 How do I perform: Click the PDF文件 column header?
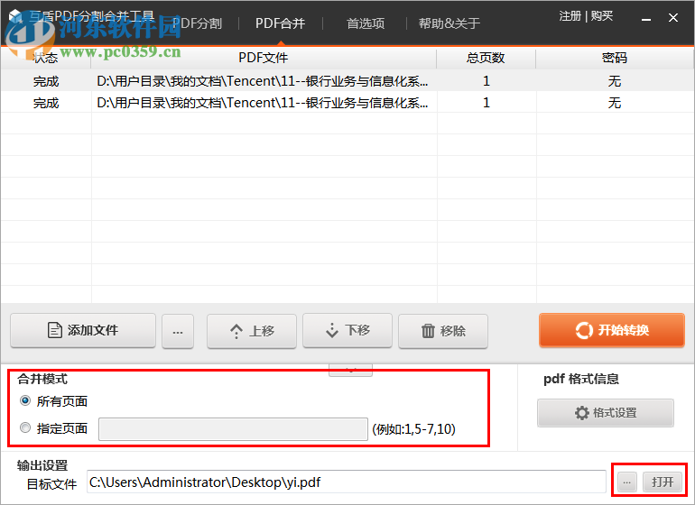[x=264, y=58]
